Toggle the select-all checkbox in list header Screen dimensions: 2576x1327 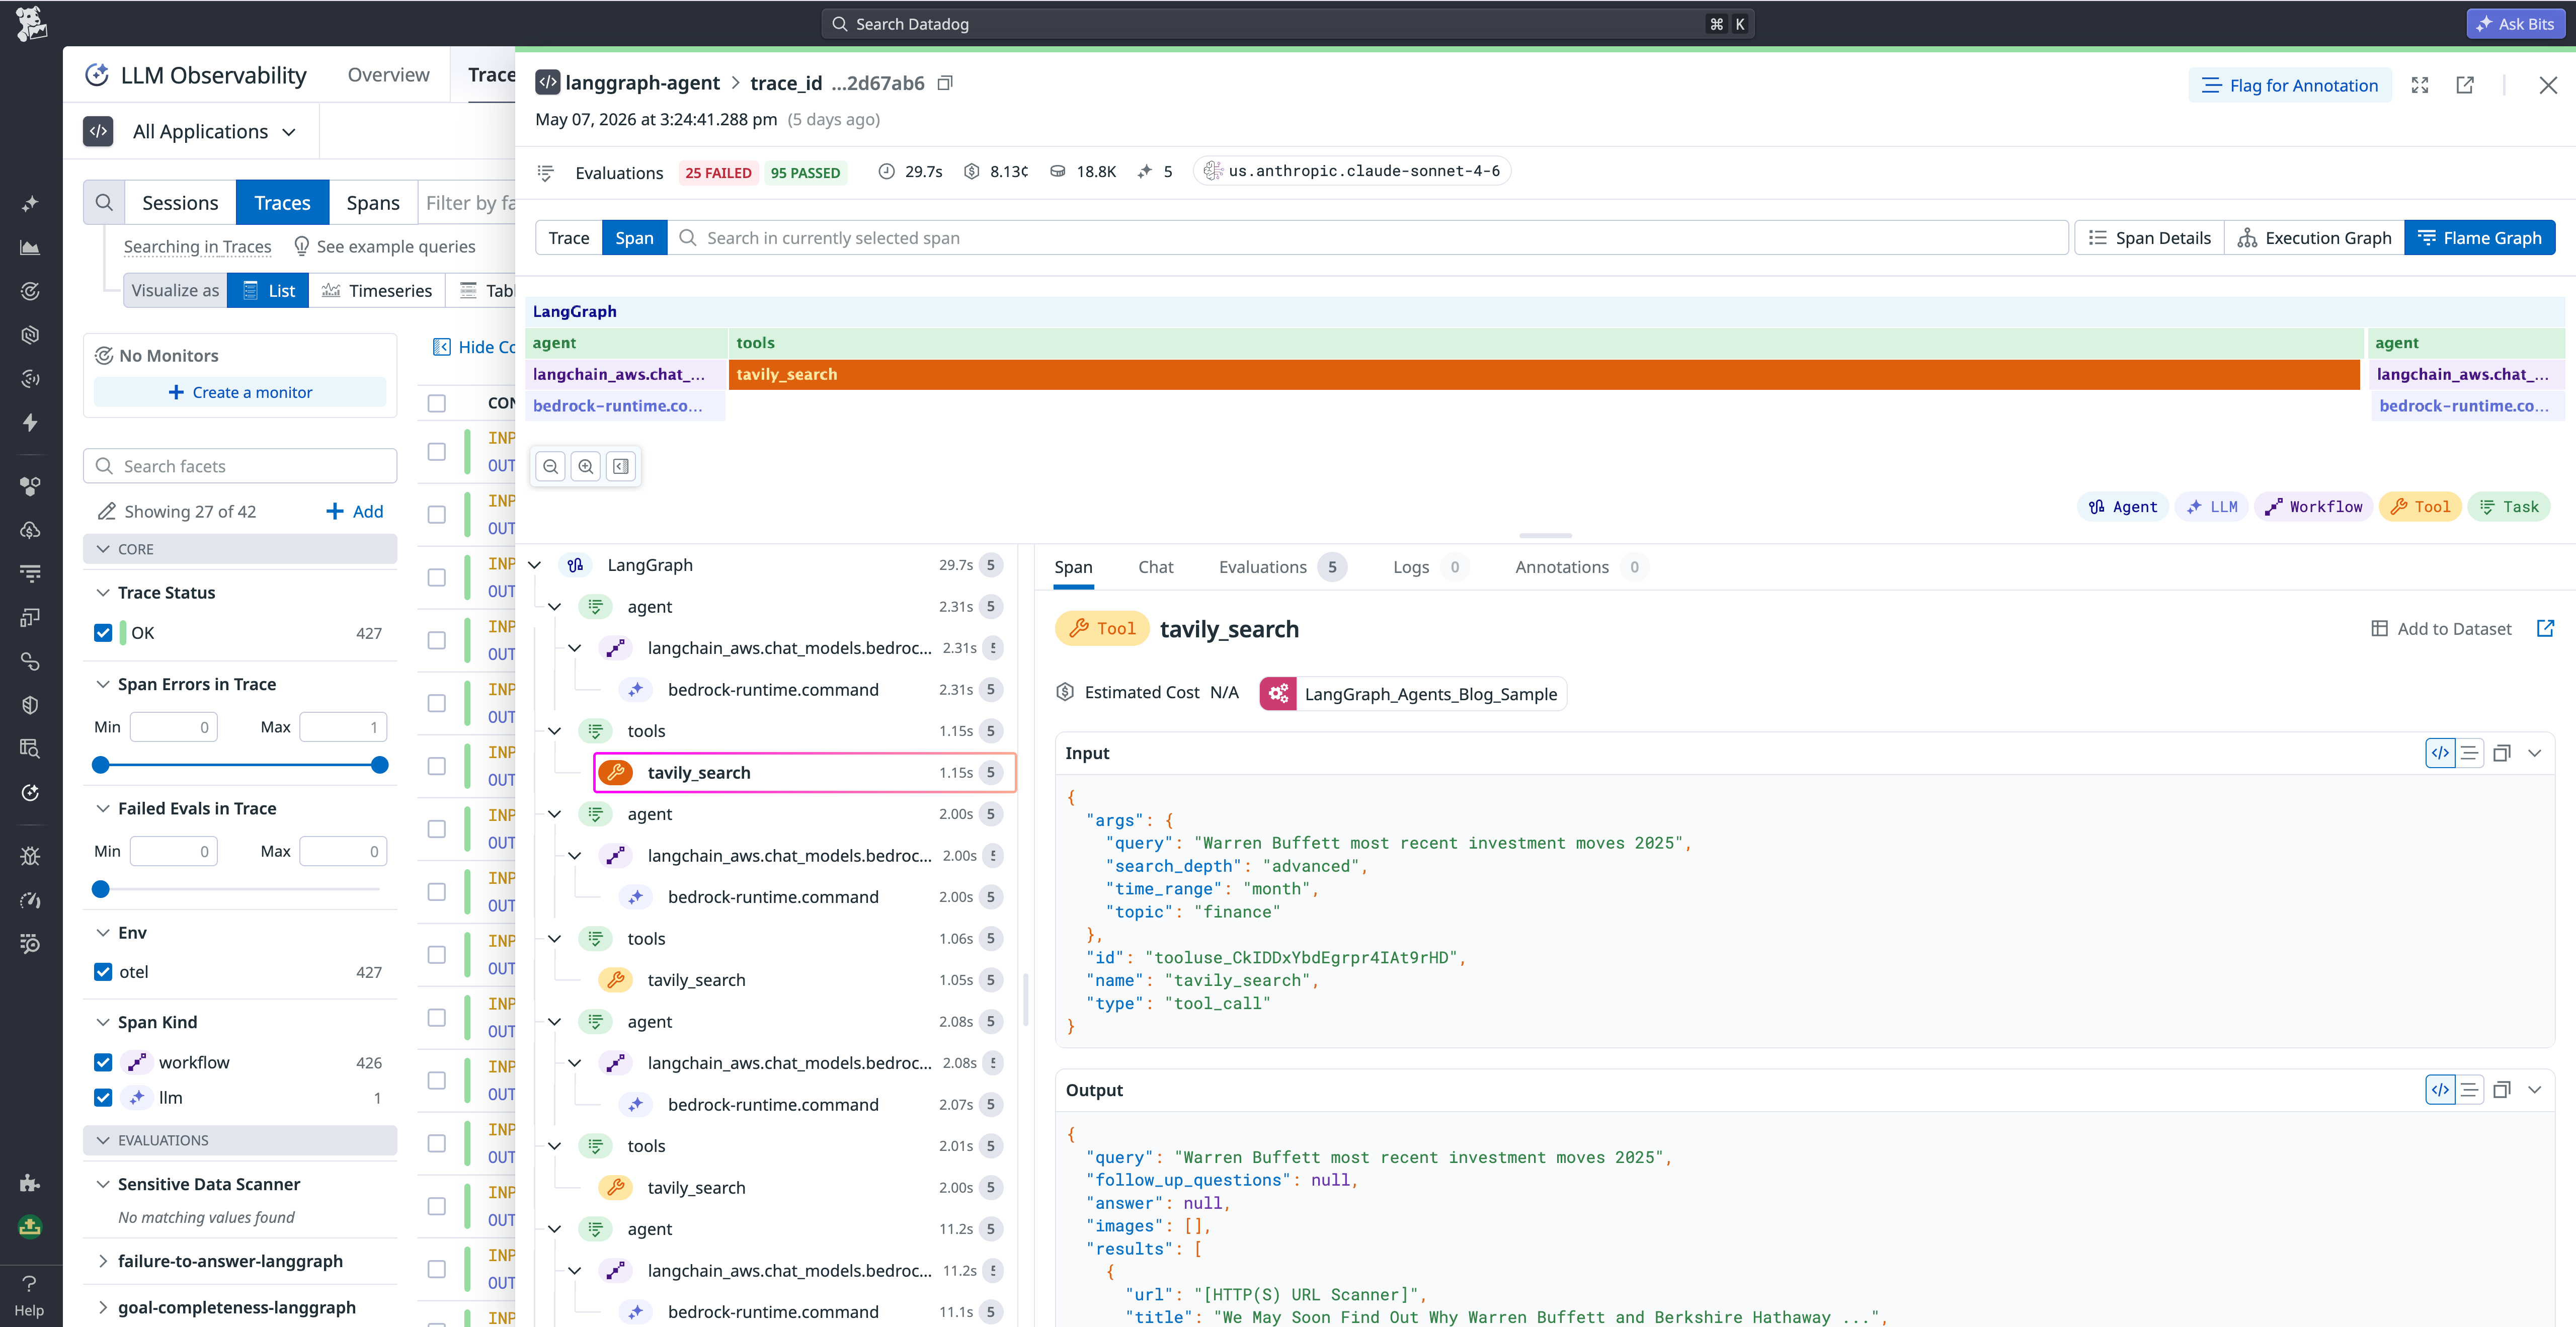437,403
